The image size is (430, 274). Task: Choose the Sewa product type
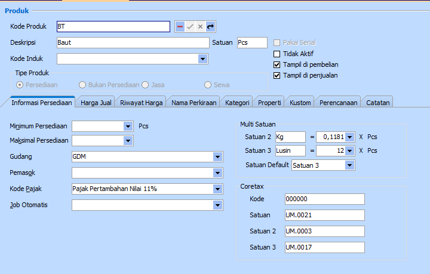[208, 85]
